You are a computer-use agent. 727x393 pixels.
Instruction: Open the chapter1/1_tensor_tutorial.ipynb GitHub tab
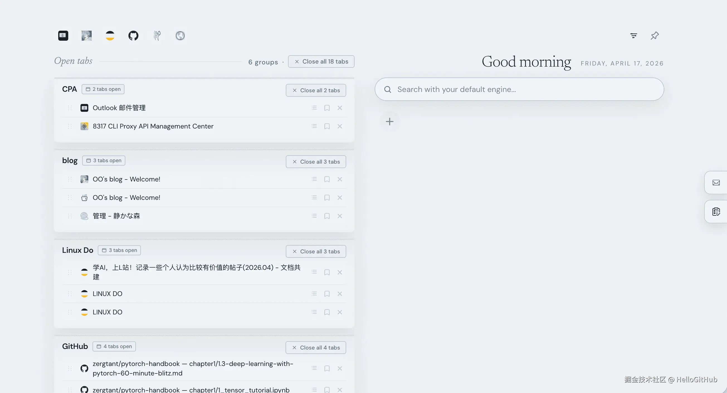pos(191,390)
